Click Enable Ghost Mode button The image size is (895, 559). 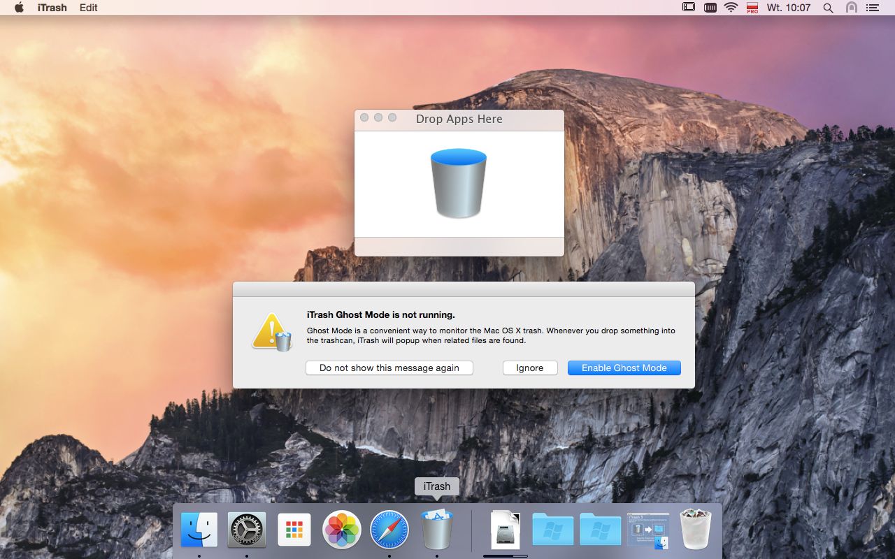pyautogui.click(x=624, y=368)
